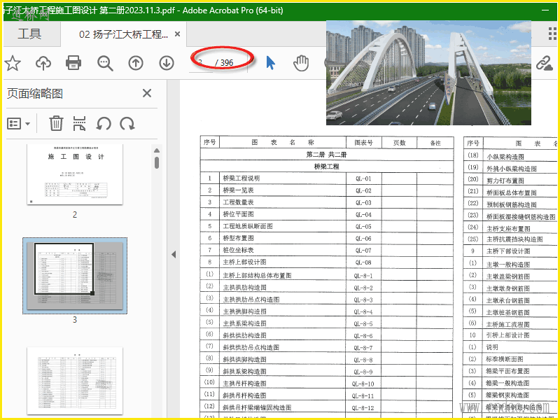Minimize the Acrobat window

tap(545, 10)
